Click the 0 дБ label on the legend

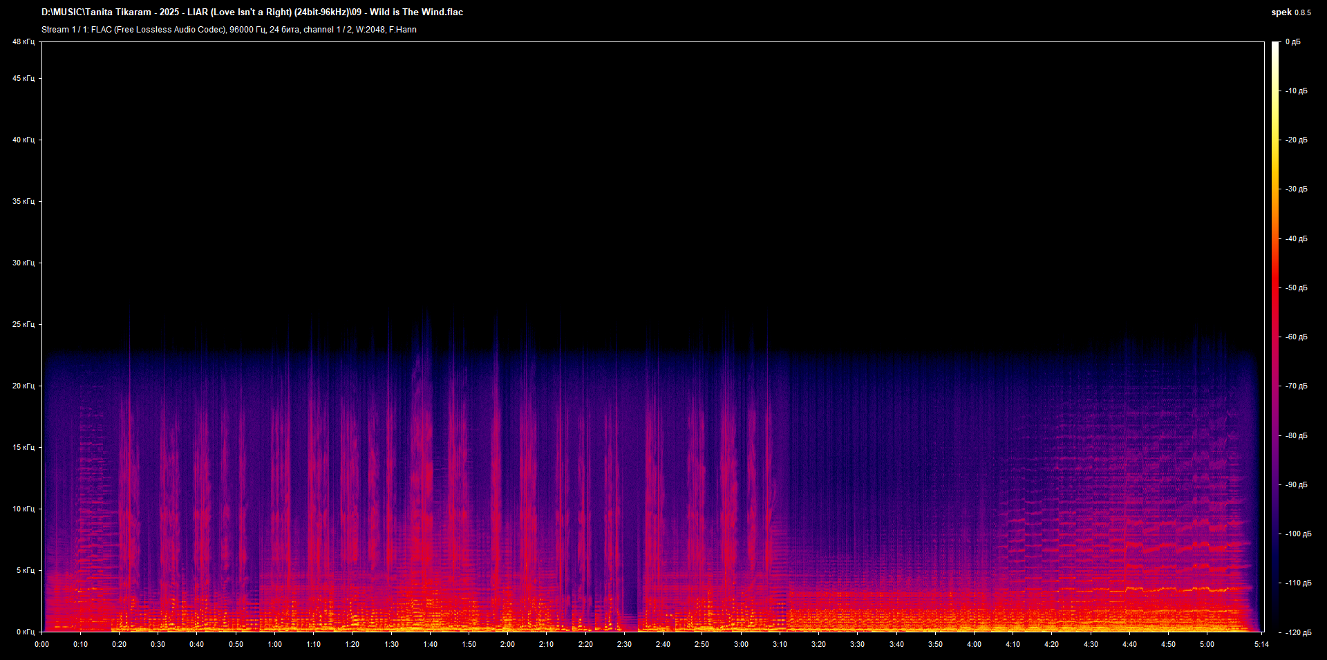pyautogui.click(x=1292, y=42)
